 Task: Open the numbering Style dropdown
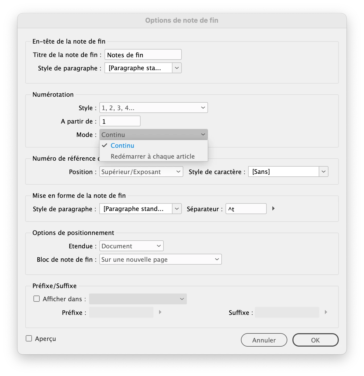[x=153, y=108]
